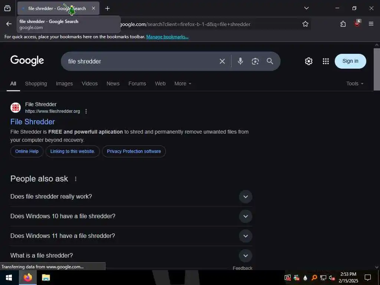Open the Windows Start menu
This screenshot has height=285, width=380.
coord(9,278)
